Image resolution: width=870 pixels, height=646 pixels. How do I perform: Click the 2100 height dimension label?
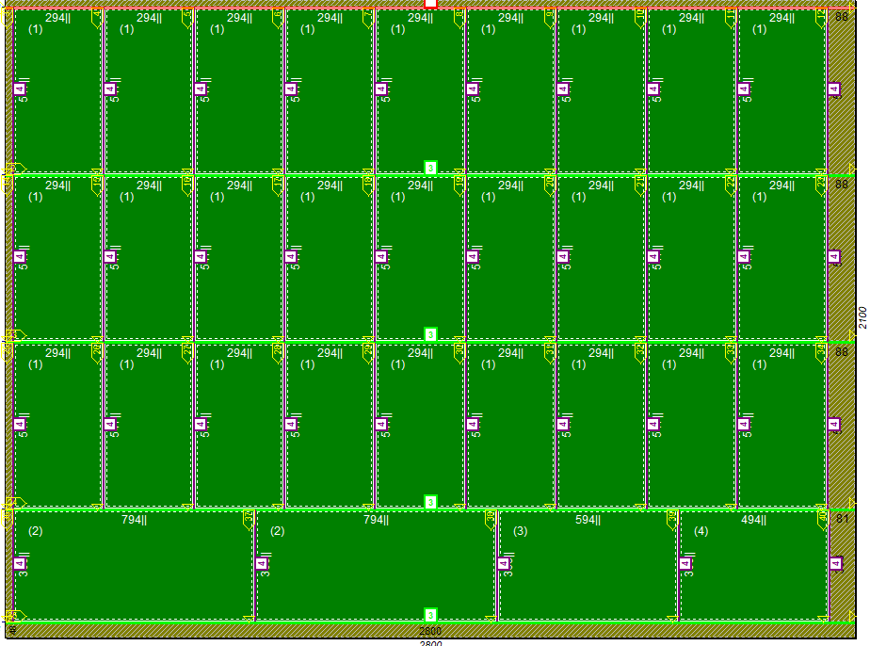[862, 317]
